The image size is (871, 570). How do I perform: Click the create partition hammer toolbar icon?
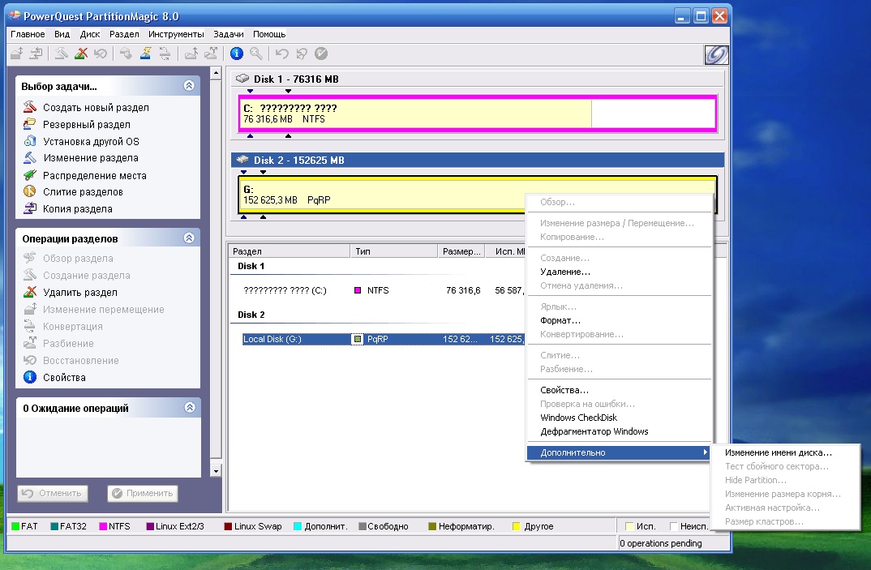61,54
